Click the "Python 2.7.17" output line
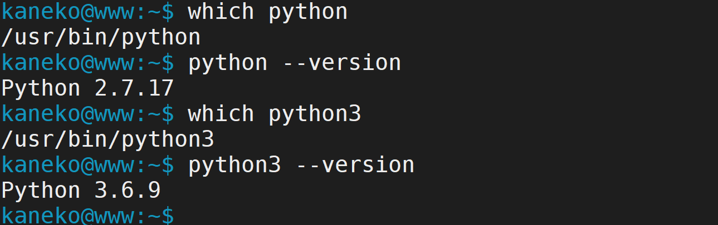The height and width of the screenshot is (225, 718). click(x=87, y=88)
